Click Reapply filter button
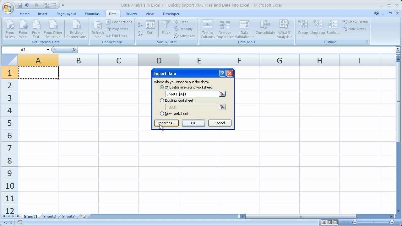 (183, 29)
